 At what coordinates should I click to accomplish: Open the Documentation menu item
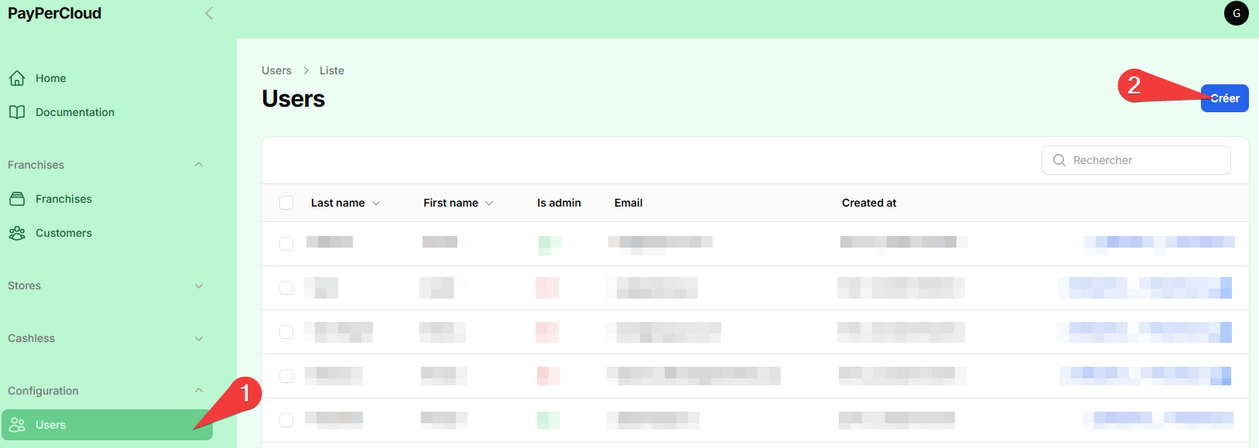coord(107,112)
